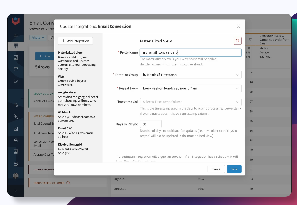Click the Narrator logo icon
Viewport: 297px width, 205px height.
15,21
